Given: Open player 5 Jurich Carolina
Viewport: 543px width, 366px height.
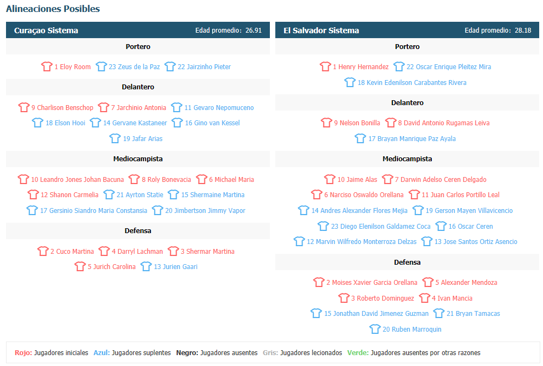Looking at the screenshot, I should 112,267.
